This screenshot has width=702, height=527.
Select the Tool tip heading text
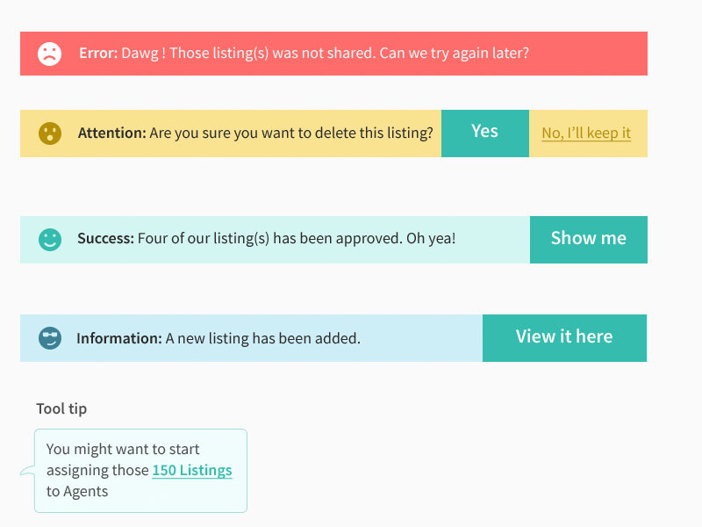(x=61, y=408)
